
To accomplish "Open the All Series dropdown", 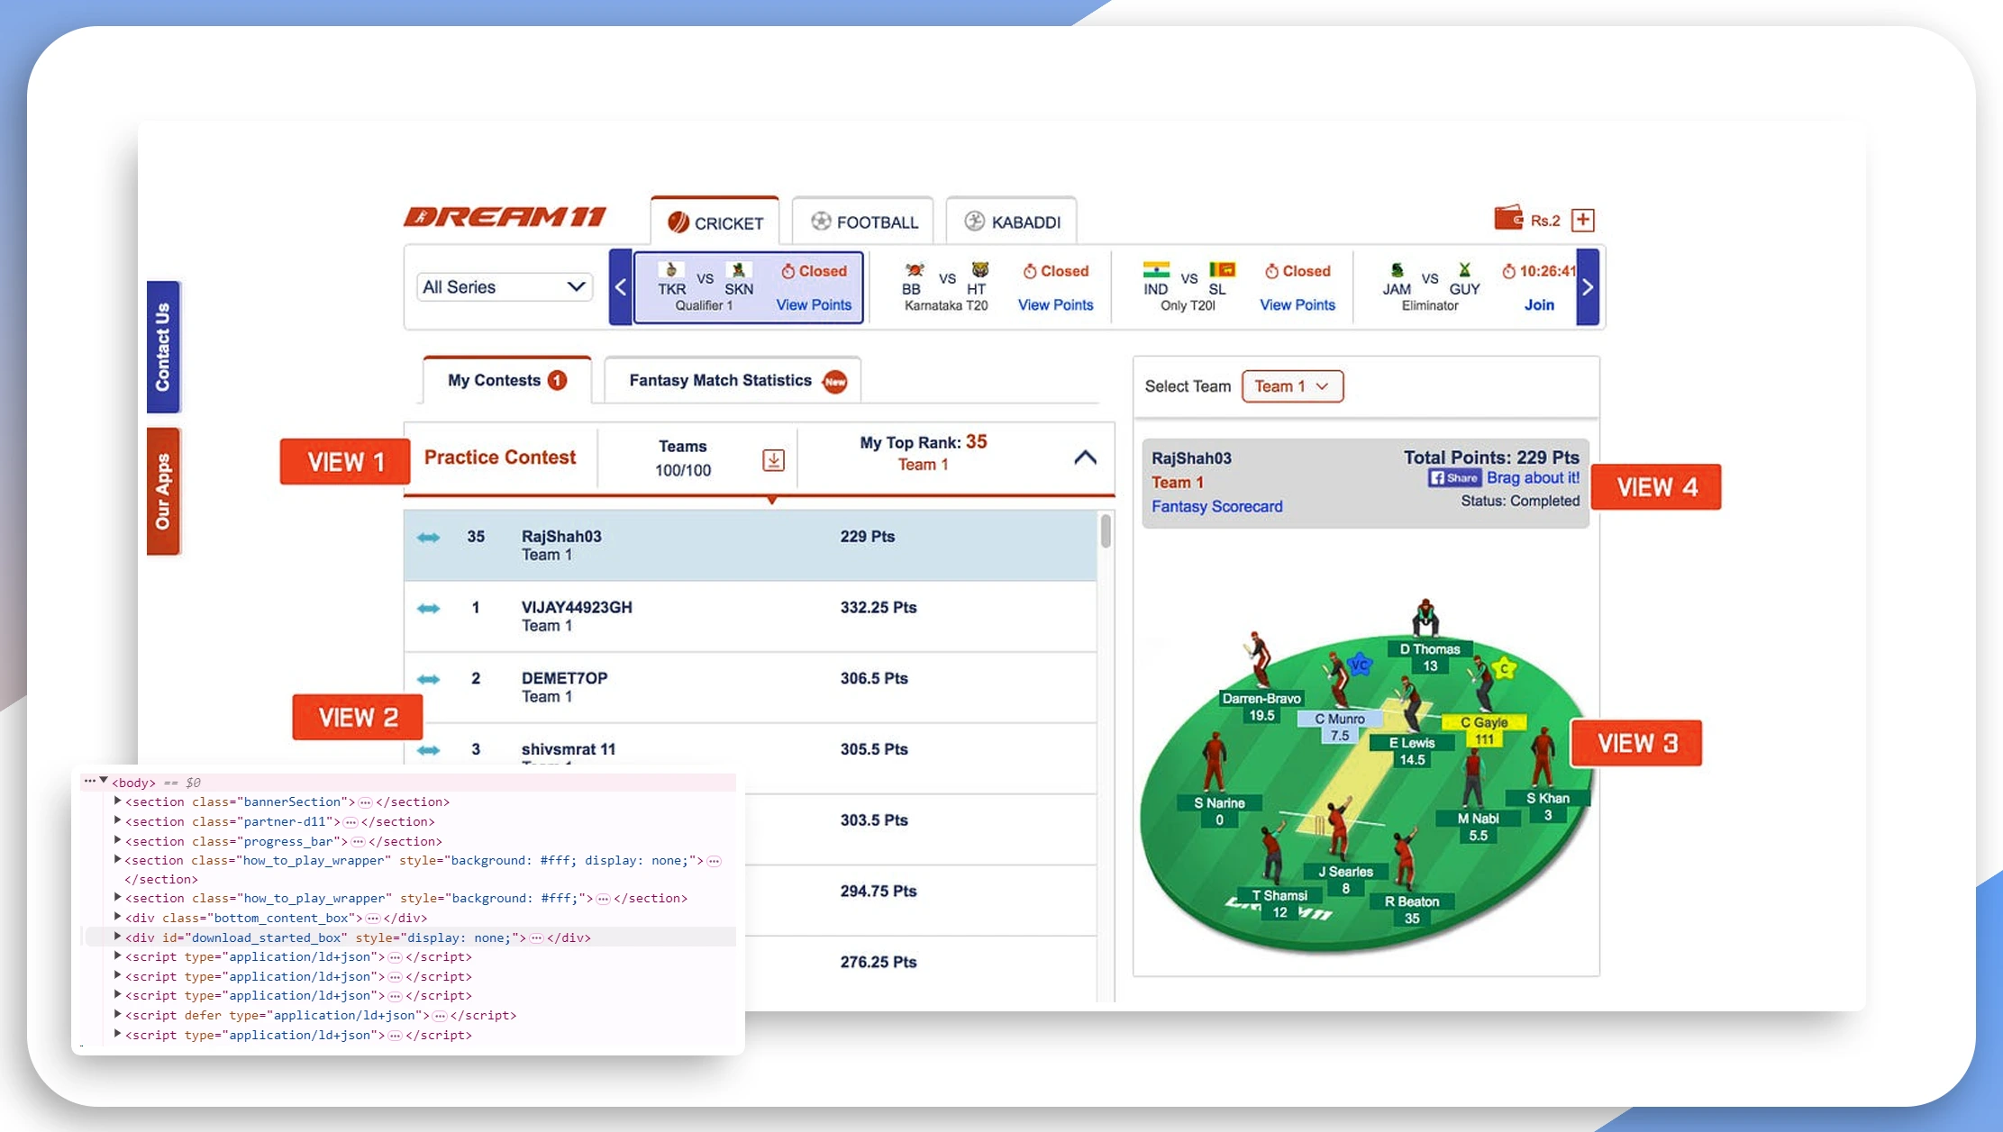I will [x=504, y=286].
